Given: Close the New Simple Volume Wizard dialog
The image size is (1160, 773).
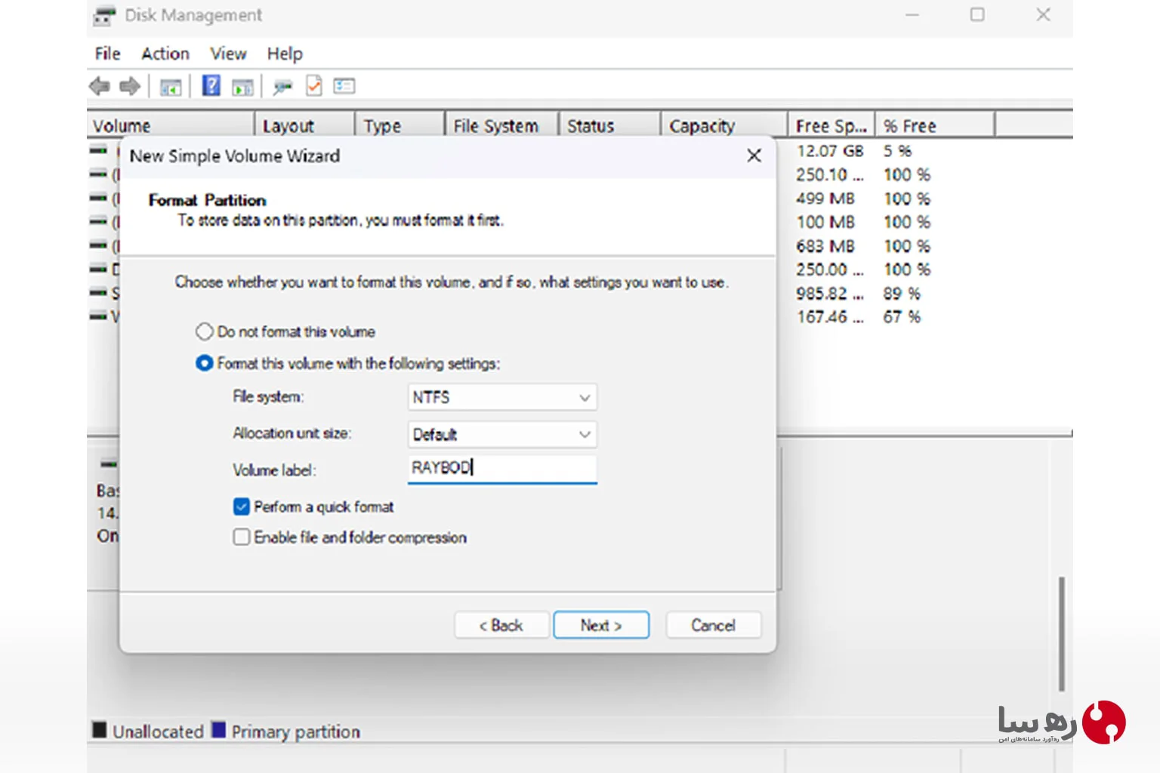Looking at the screenshot, I should pos(754,156).
